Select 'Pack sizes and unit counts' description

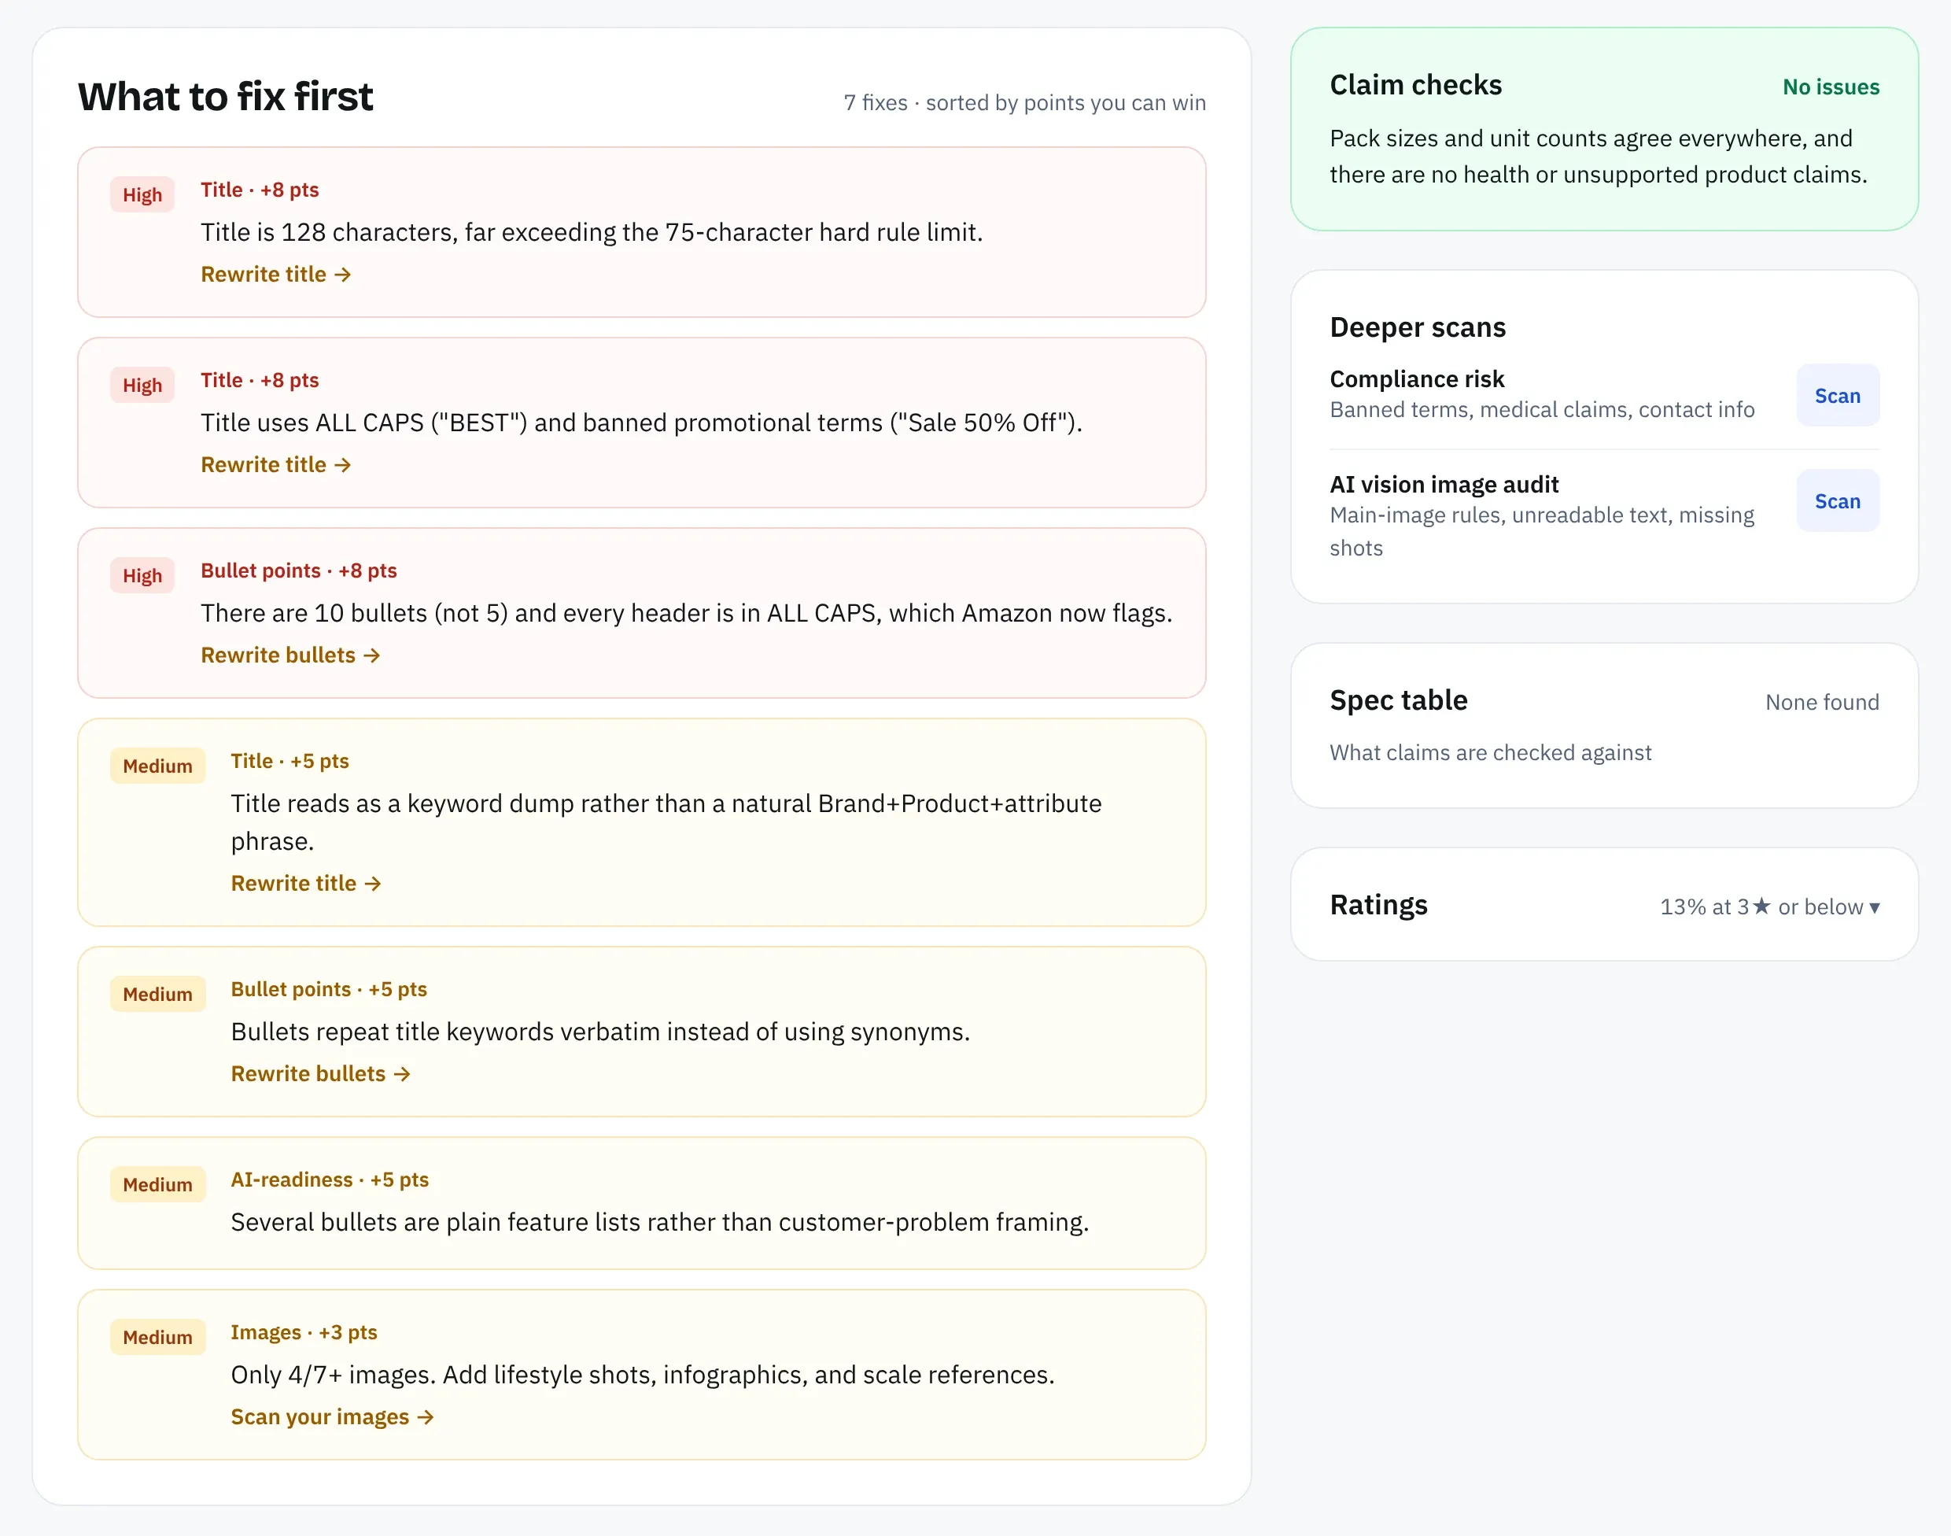(x=1598, y=157)
